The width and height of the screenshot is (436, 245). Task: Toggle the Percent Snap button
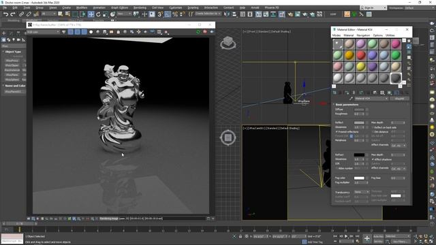tap(175, 14)
